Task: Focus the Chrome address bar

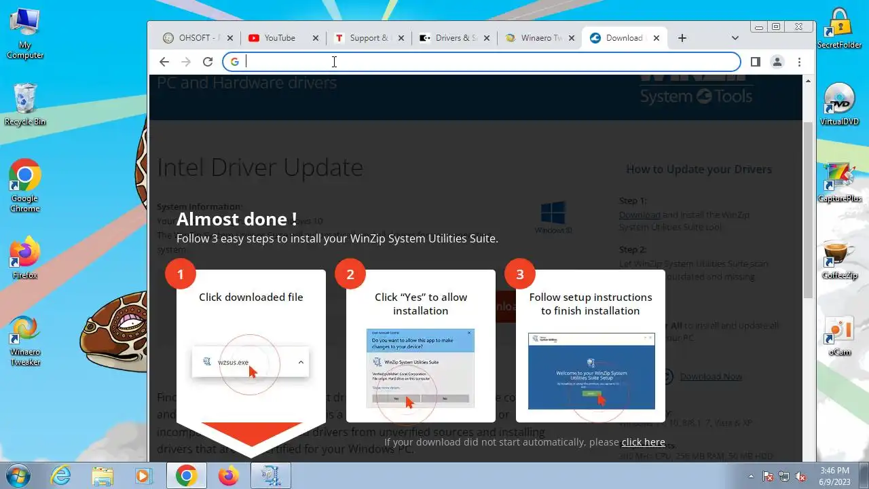Action: point(481,62)
